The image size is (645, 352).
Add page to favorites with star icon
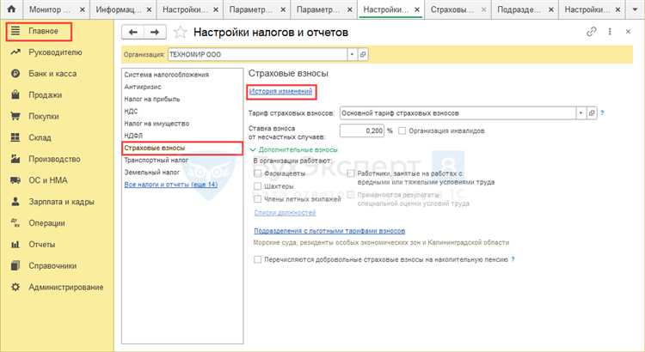(x=181, y=32)
